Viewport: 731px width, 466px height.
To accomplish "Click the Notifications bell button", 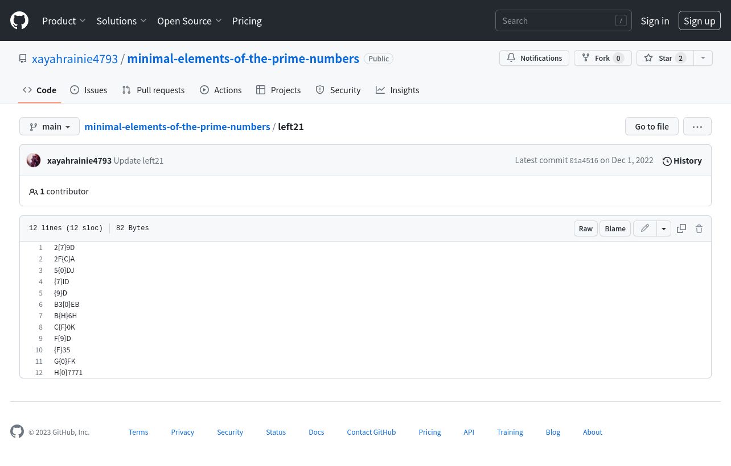I will coord(534,58).
